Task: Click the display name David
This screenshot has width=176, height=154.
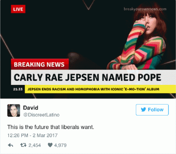Action: pyautogui.click(x=31, y=108)
